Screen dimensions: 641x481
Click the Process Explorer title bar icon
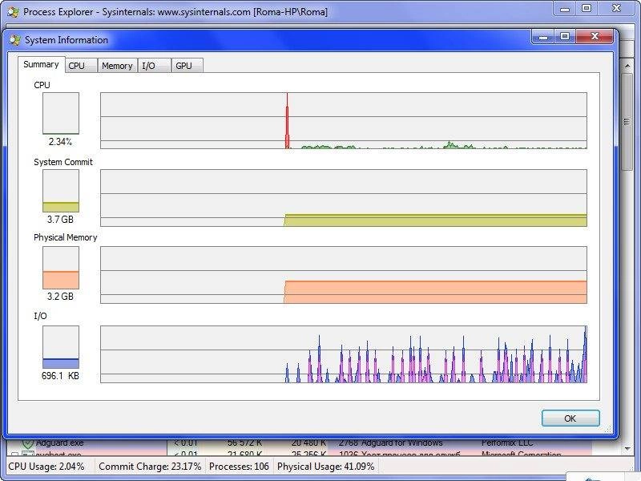tap(13, 12)
